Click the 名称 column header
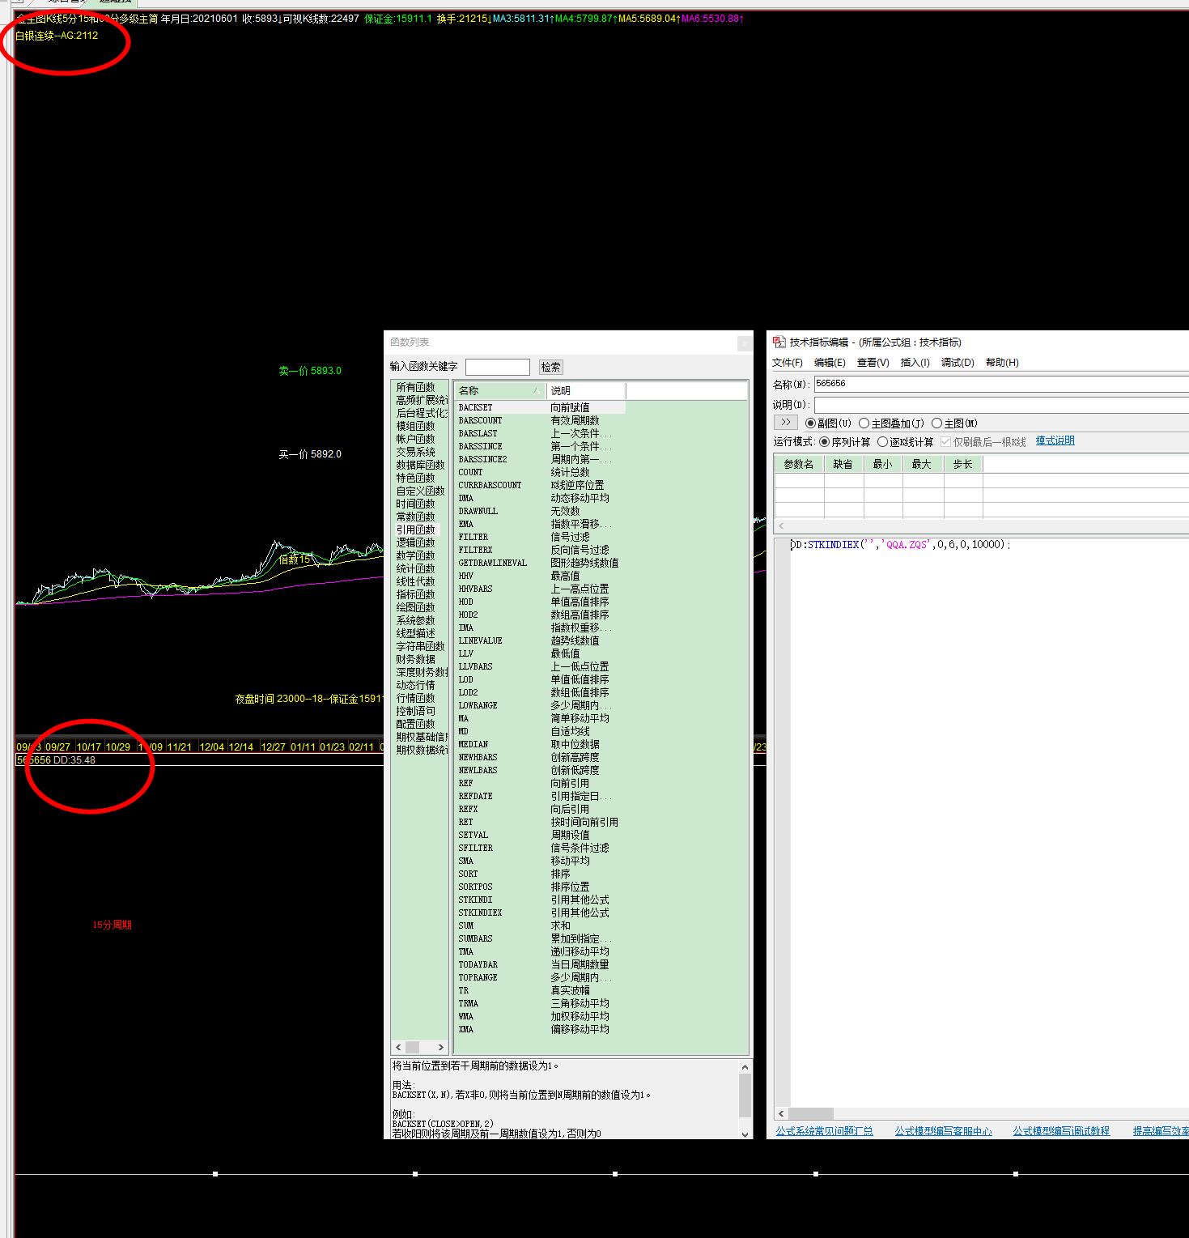This screenshot has width=1189, height=1238. pyautogui.click(x=500, y=391)
